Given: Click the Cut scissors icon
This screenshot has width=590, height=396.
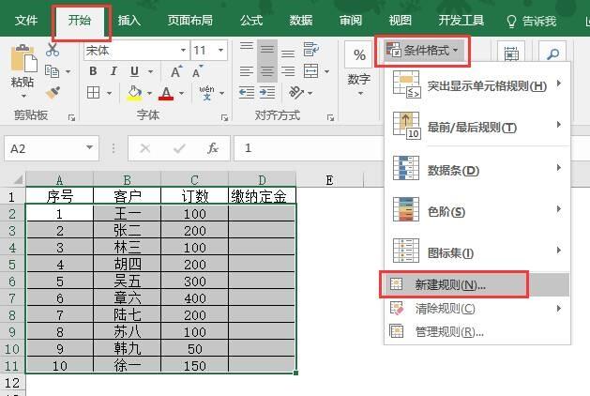Looking at the screenshot, I should pyautogui.click(x=53, y=50).
